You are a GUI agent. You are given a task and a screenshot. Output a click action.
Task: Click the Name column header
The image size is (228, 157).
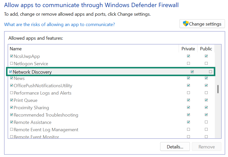click(x=16, y=49)
